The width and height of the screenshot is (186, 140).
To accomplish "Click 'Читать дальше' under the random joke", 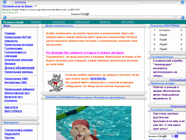I will 178,80.
